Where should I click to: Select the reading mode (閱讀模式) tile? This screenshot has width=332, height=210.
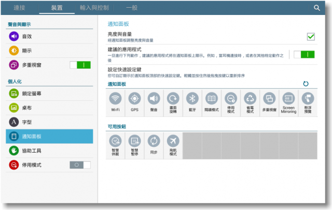[211, 102]
